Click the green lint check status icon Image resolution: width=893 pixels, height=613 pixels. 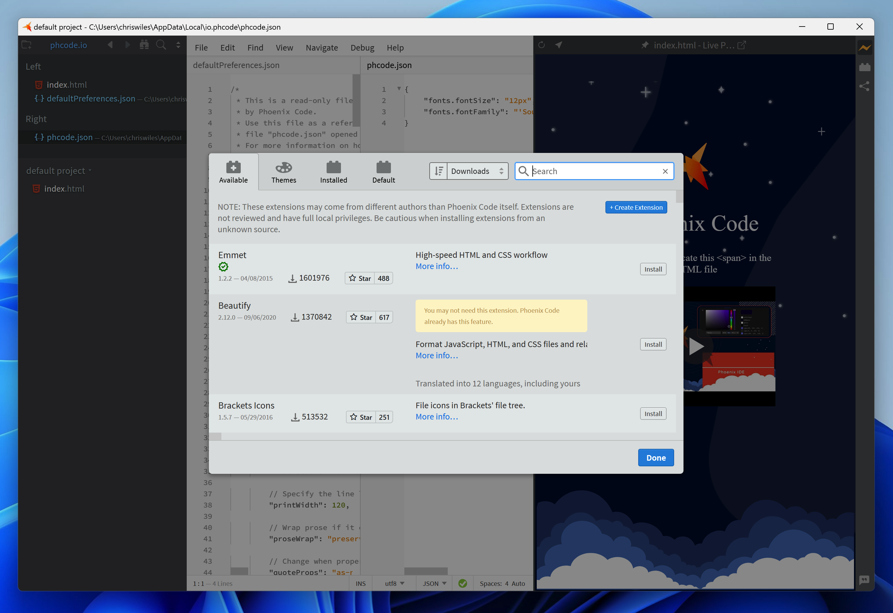pos(463,583)
